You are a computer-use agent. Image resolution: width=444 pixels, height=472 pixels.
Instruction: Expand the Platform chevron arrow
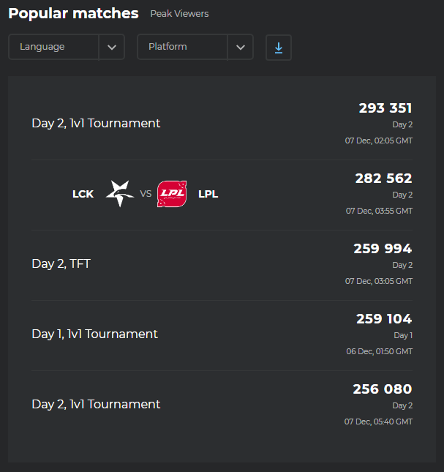tap(241, 48)
